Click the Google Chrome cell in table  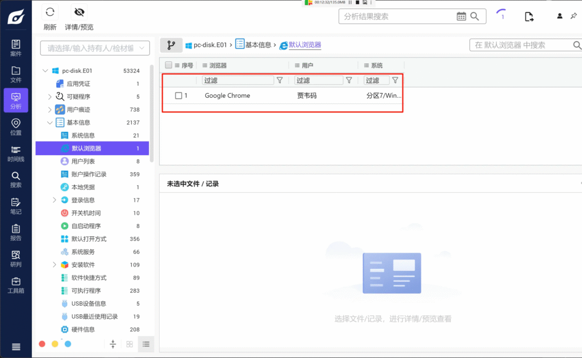pyautogui.click(x=227, y=95)
